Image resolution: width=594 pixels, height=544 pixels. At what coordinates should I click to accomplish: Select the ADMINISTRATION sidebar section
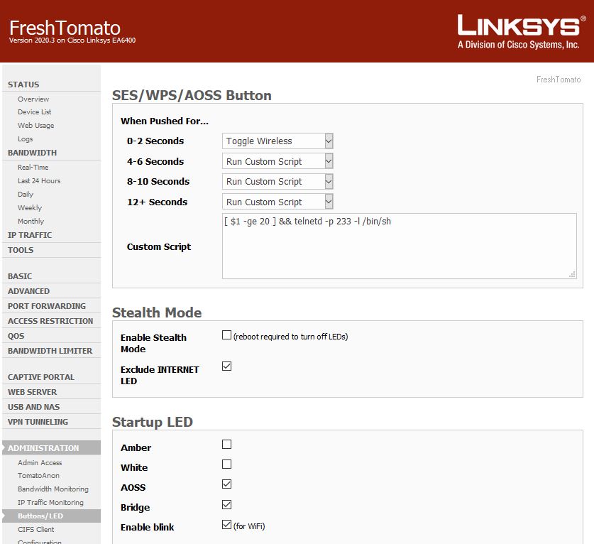tap(52, 447)
